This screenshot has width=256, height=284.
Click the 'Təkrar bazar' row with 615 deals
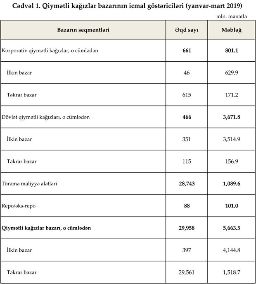tap(21, 95)
